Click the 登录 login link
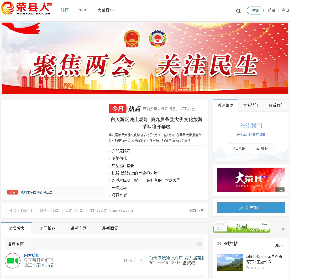The image size is (315, 279). pyautogui.click(x=271, y=10)
